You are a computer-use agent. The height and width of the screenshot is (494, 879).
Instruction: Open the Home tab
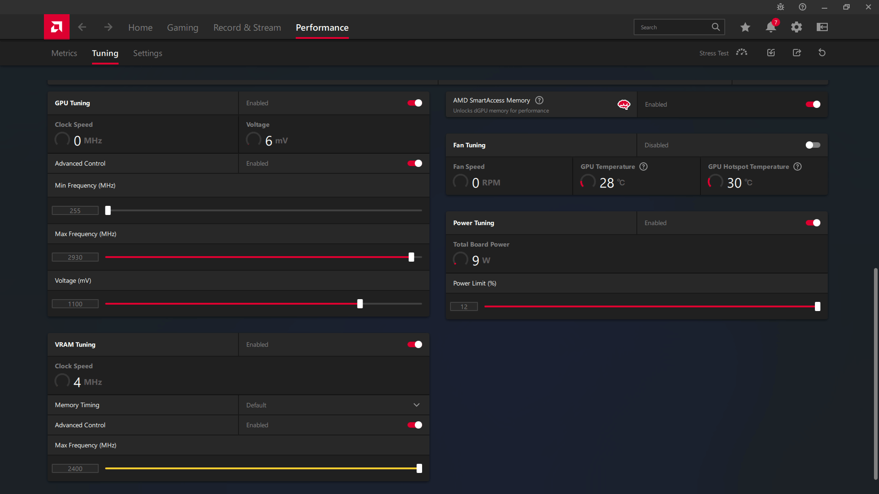point(140,27)
